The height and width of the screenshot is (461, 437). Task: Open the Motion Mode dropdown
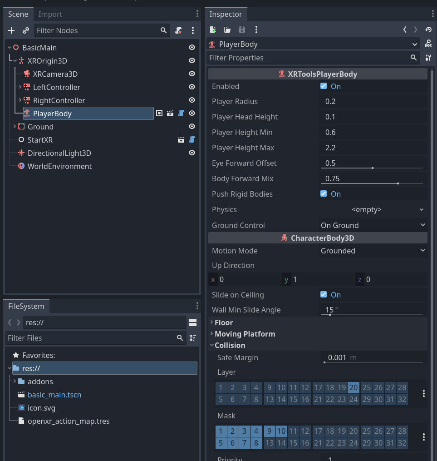click(372, 251)
